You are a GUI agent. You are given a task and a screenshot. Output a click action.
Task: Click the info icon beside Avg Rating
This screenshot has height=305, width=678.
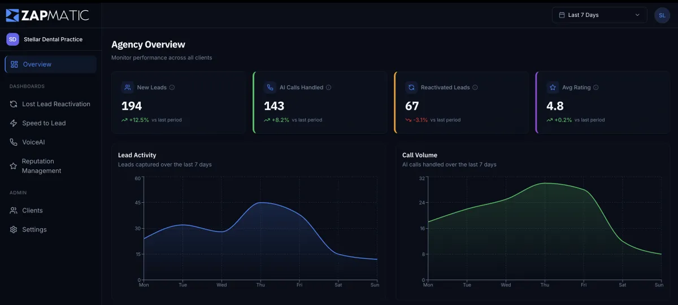pyautogui.click(x=596, y=88)
